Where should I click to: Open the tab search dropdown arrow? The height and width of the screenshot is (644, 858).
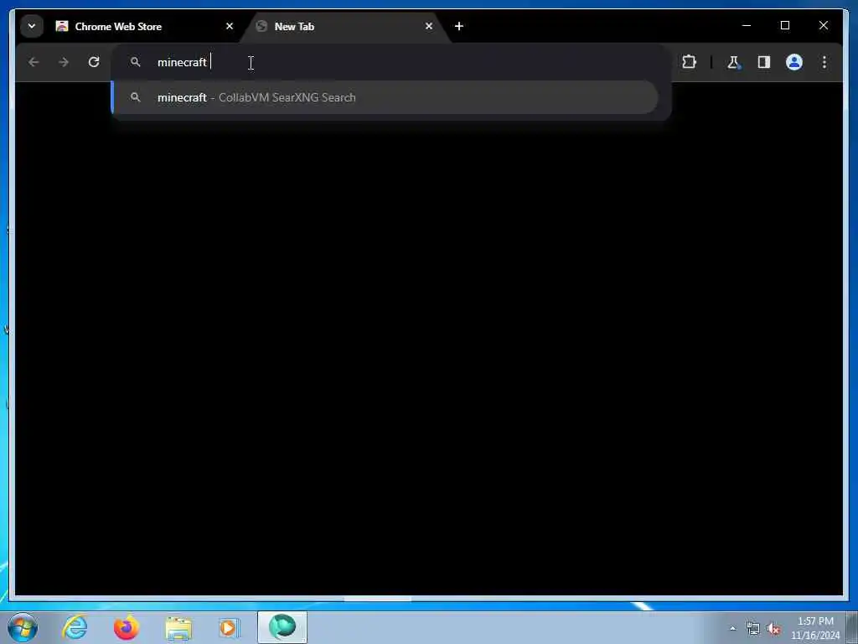(x=32, y=26)
